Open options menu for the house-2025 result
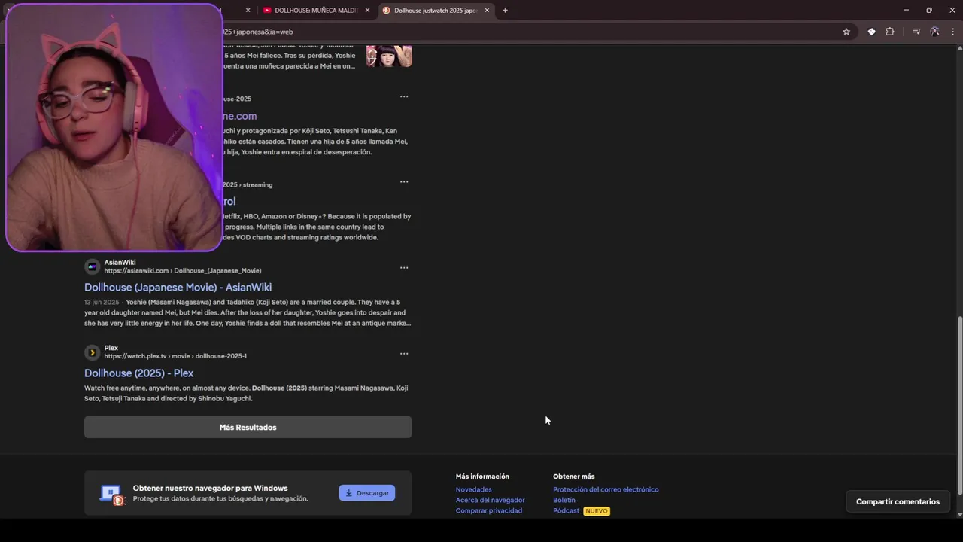 404,96
